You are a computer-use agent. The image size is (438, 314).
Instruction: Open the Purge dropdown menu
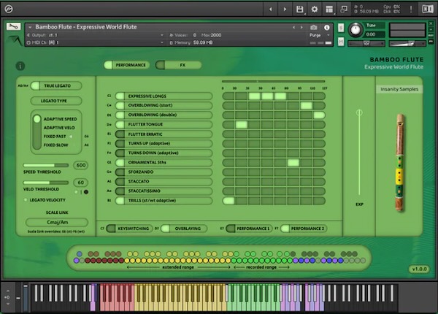point(320,35)
